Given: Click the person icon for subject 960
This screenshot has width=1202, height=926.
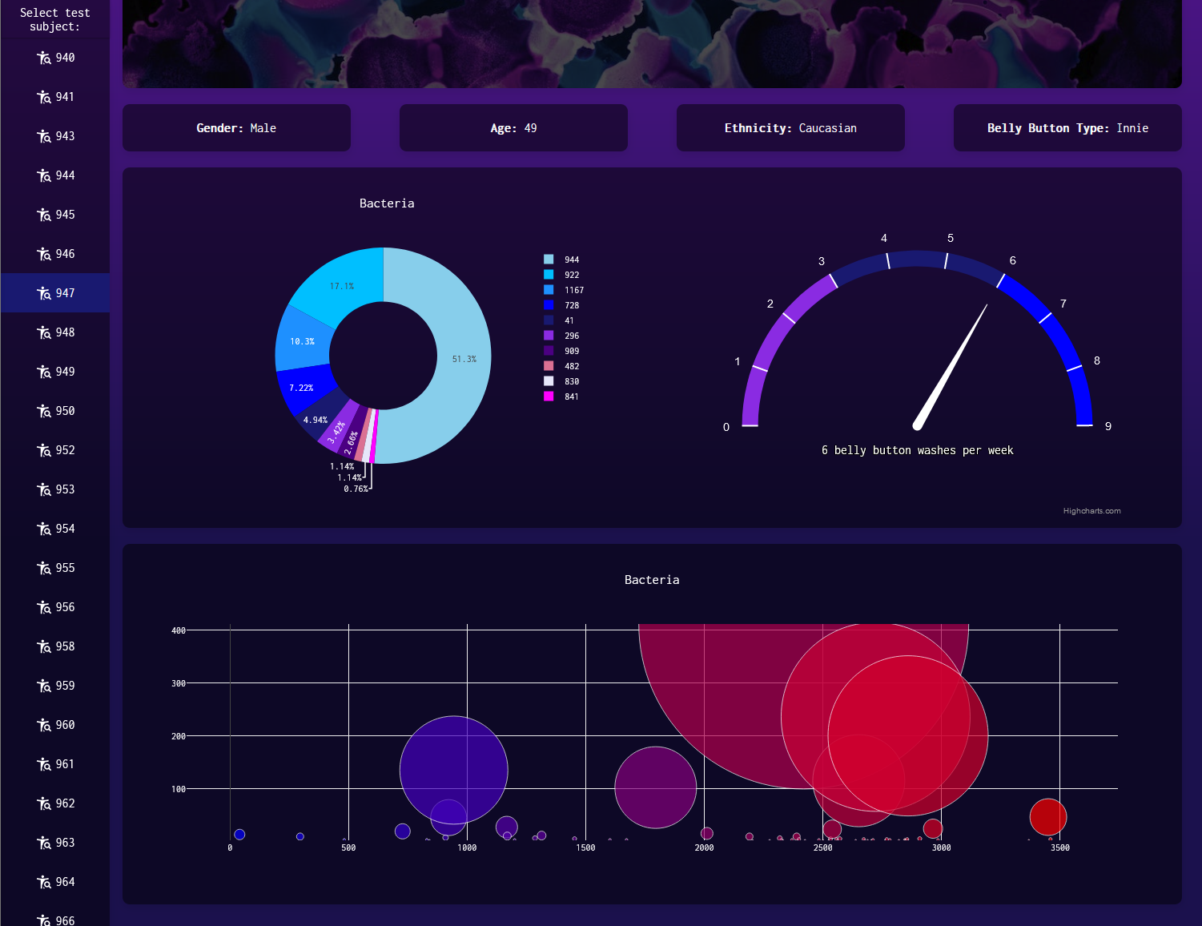Looking at the screenshot, I should (x=44, y=725).
